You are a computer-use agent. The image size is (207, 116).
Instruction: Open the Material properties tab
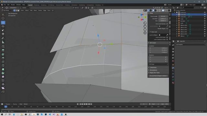point(173,83)
